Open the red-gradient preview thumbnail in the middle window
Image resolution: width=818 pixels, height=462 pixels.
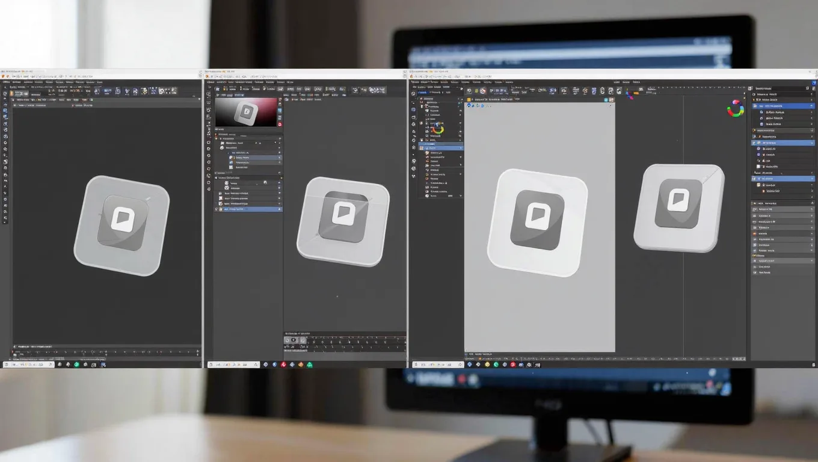pos(246,112)
